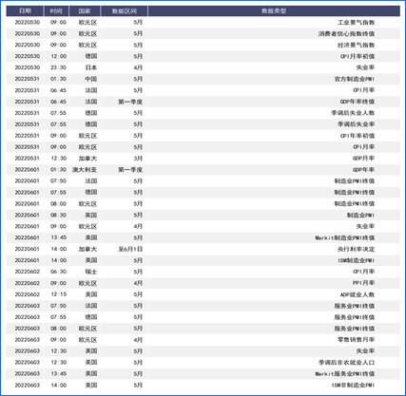This screenshot has width=406, height=396.
Task: Click 第一季度 in the 法国 row
Action: pyautogui.click(x=130, y=102)
